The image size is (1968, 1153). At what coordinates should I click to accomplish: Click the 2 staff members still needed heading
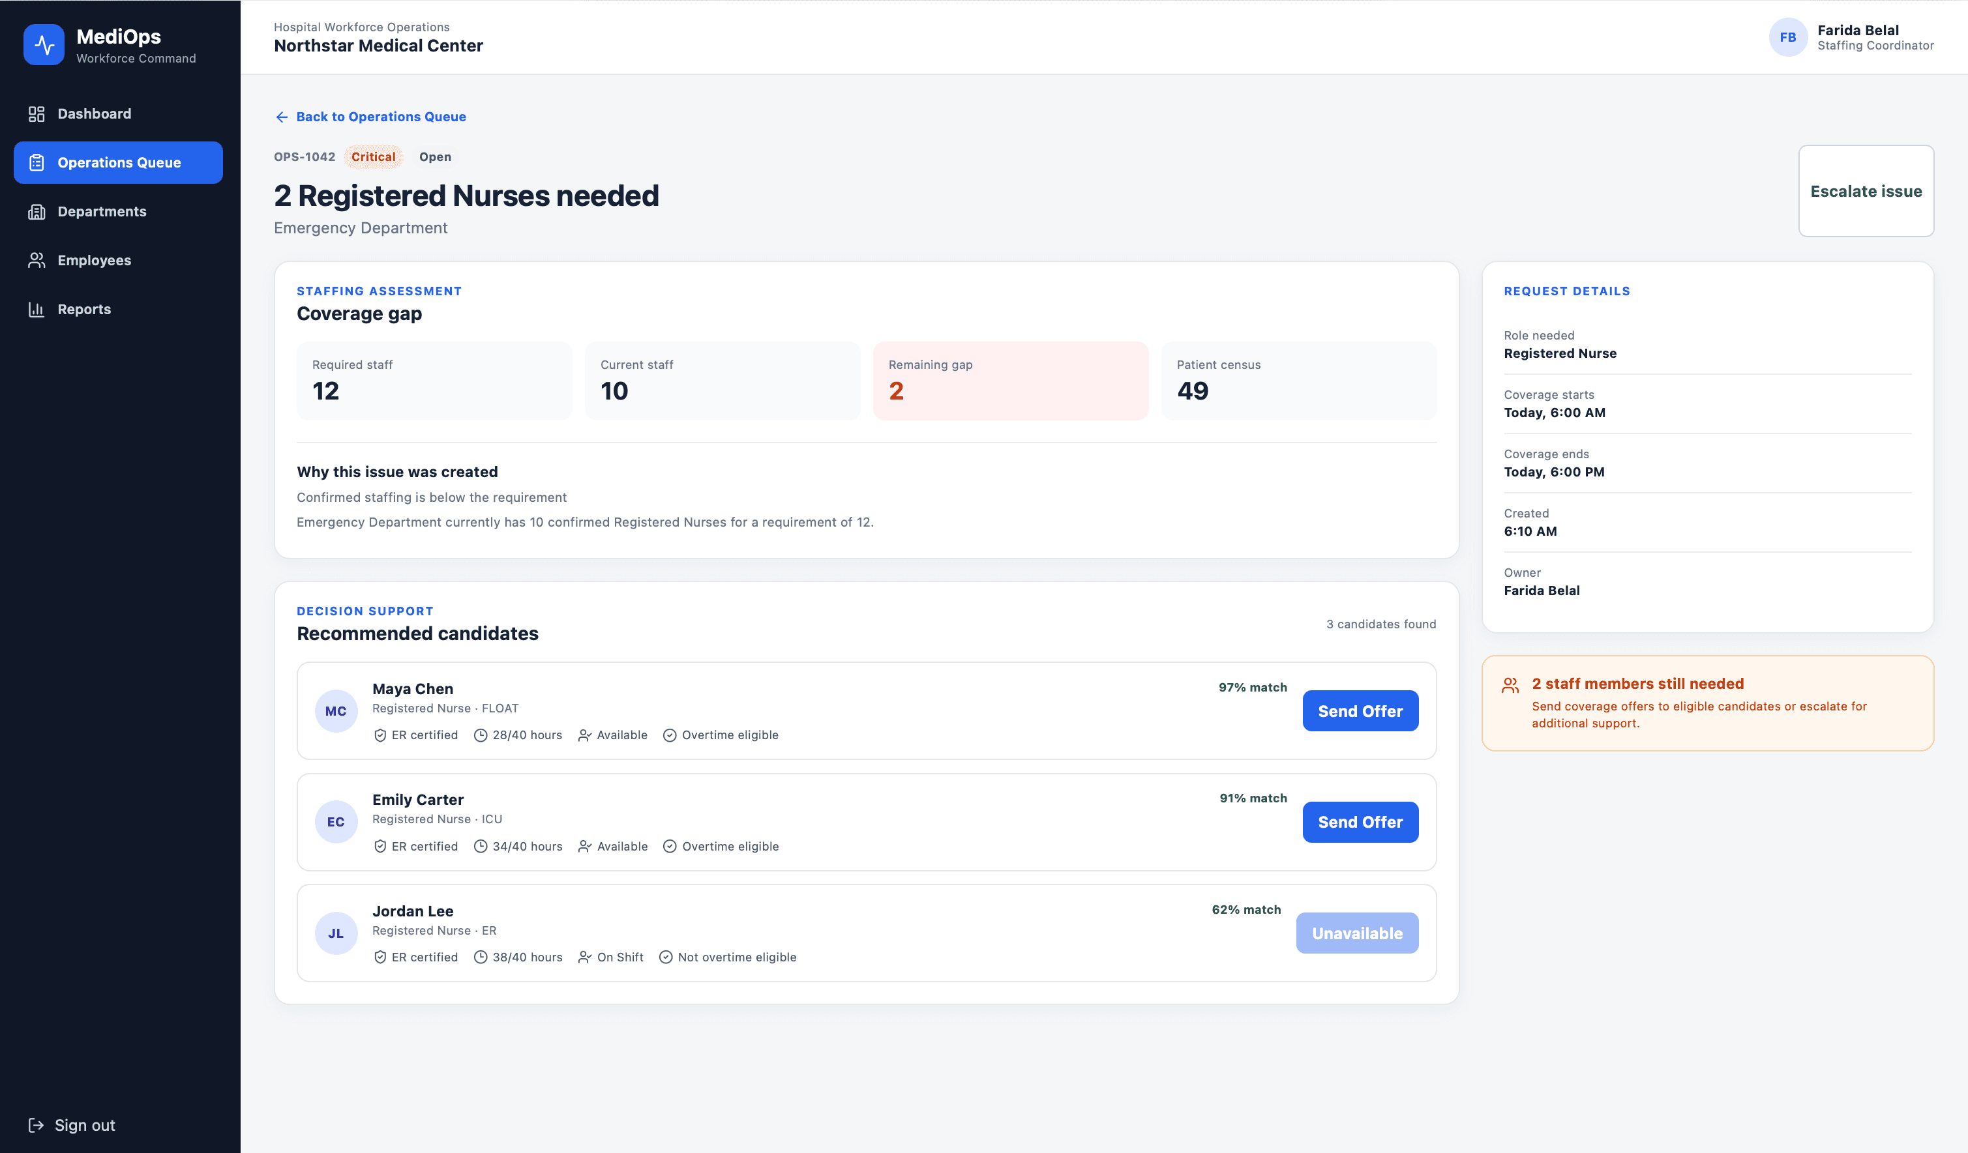(1637, 684)
